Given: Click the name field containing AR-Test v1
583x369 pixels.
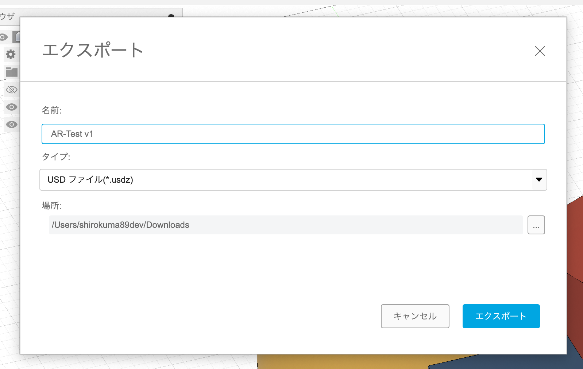Looking at the screenshot, I should pos(293,134).
